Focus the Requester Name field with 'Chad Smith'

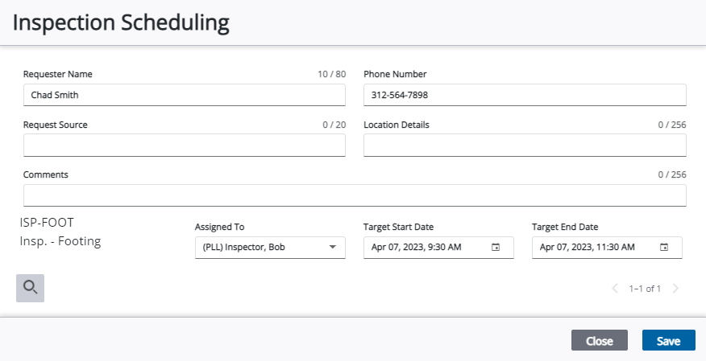tap(184, 95)
